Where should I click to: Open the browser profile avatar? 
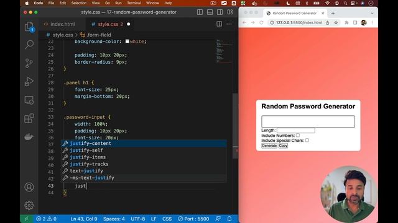tap(363, 22)
